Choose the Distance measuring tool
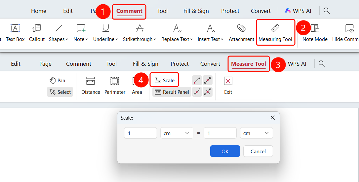This screenshot has width=359, height=182. click(91, 86)
